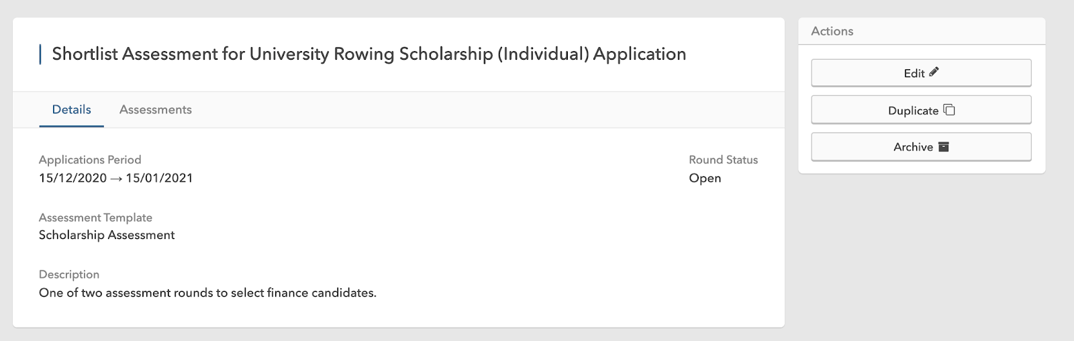Click the Scholarship Assessment template name
The image size is (1074, 341).
point(107,235)
